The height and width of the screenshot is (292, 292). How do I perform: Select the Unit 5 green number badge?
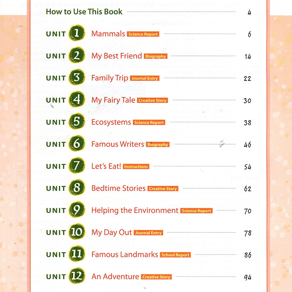[77, 122]
